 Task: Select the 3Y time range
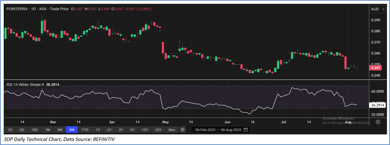(x=121, y=129)
